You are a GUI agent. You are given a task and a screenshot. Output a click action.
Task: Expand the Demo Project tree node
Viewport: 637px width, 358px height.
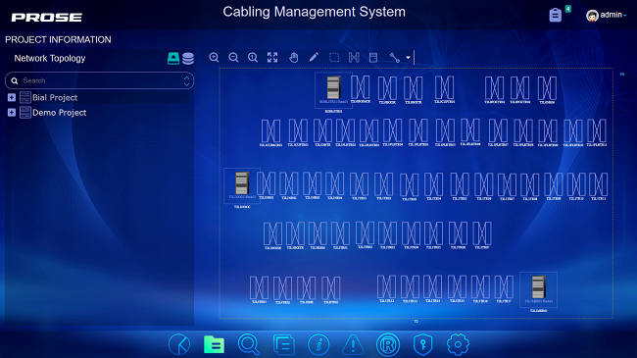click(12, 113)
